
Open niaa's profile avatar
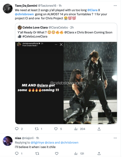[8, 141]
